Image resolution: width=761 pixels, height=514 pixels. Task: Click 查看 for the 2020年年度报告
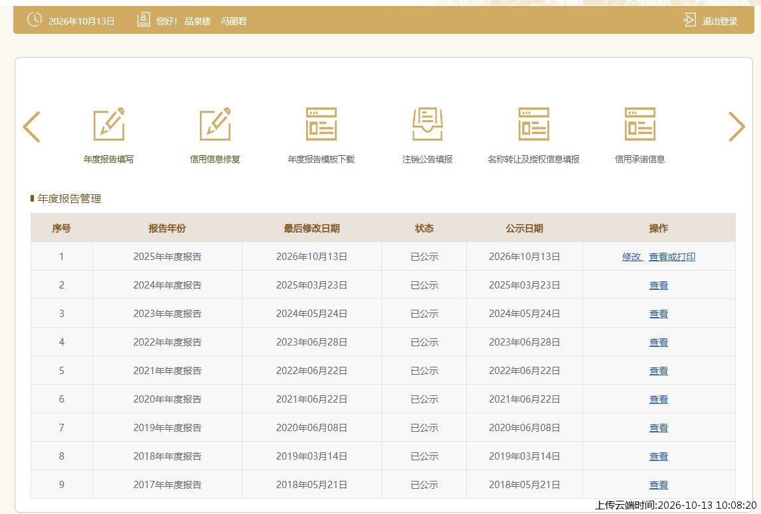(x=659, y=399)
